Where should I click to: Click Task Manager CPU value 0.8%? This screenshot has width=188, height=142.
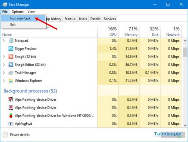point(113,73)
